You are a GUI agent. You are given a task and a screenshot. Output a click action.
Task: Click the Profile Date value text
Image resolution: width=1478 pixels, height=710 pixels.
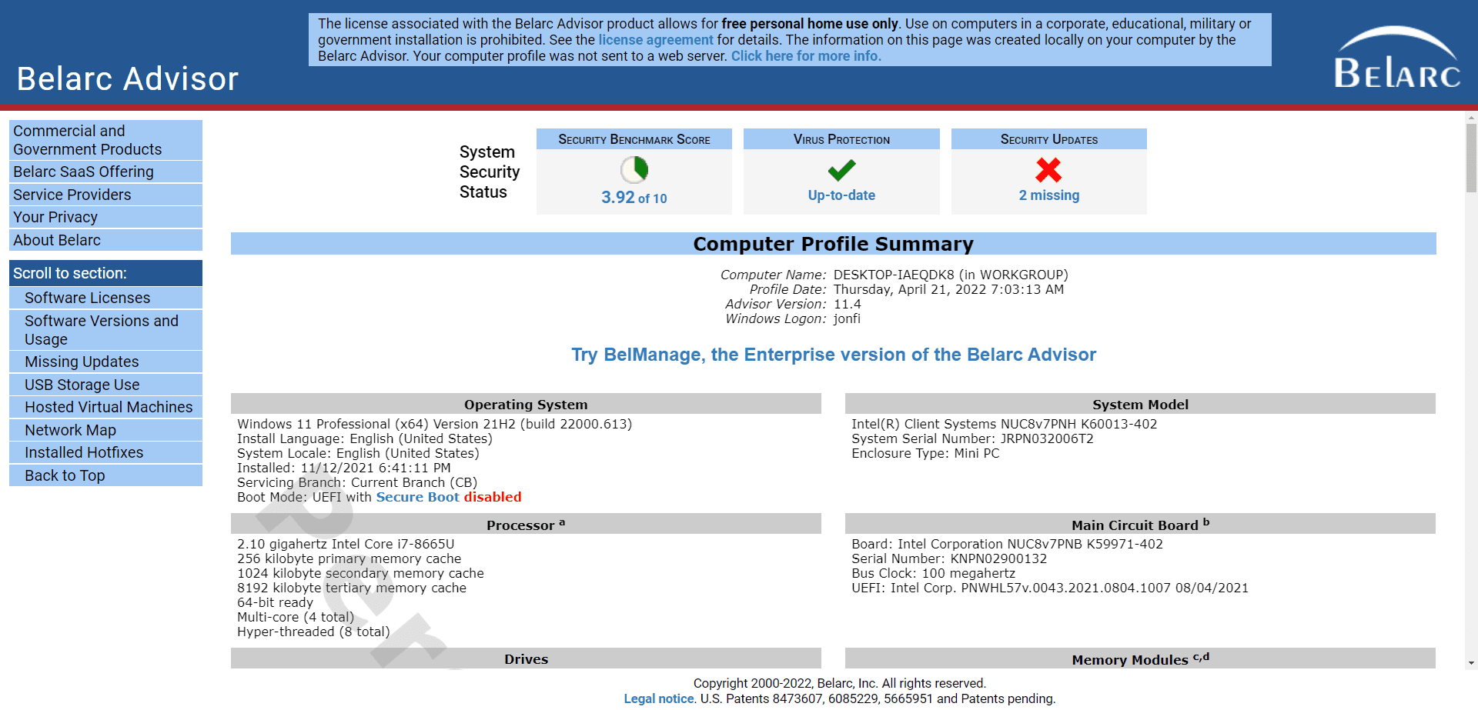tap(948, 289)
